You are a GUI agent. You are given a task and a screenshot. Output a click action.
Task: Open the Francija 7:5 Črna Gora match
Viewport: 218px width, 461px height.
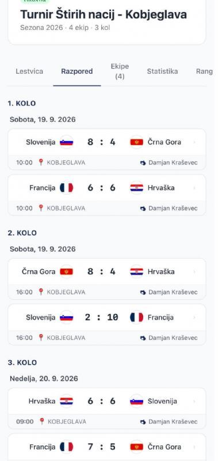[x=107, y=447]
